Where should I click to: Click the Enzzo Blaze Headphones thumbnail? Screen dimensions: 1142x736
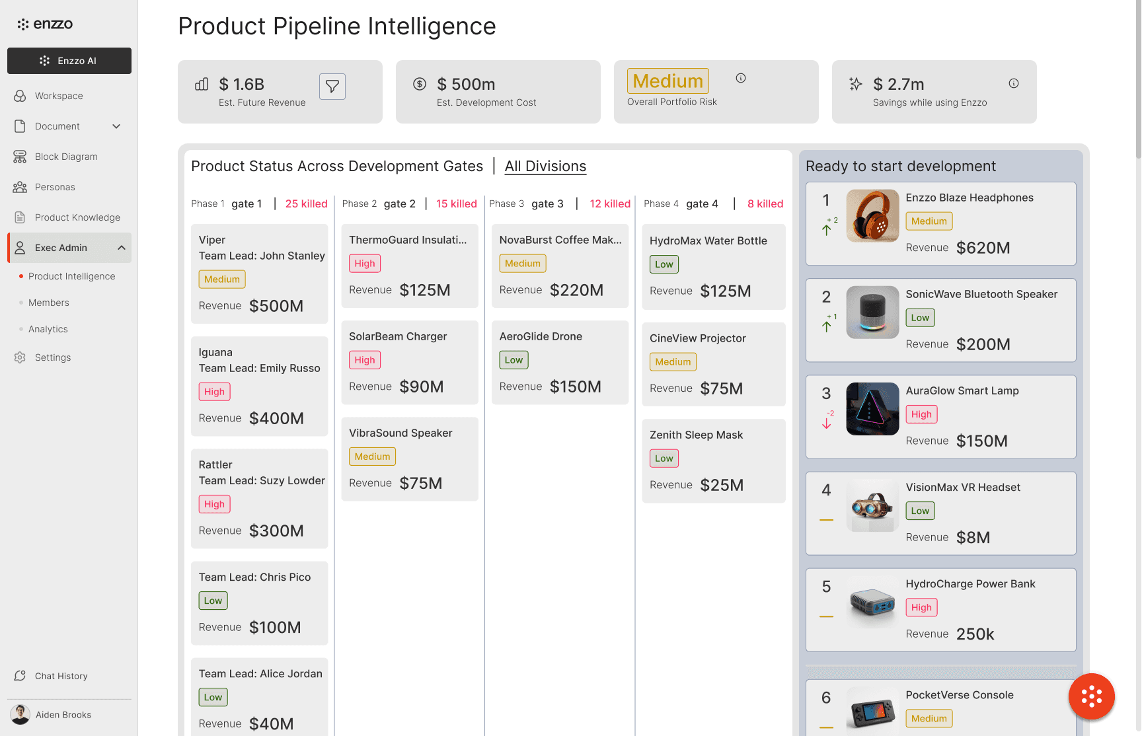click(x=872, y=216)
